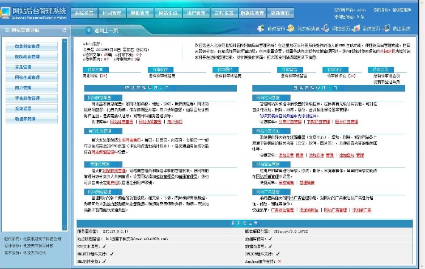Open the 系统设置 top menu

(84, 13)
